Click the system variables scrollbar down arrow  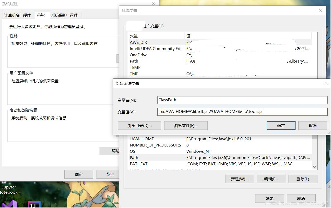coord(314,167)
